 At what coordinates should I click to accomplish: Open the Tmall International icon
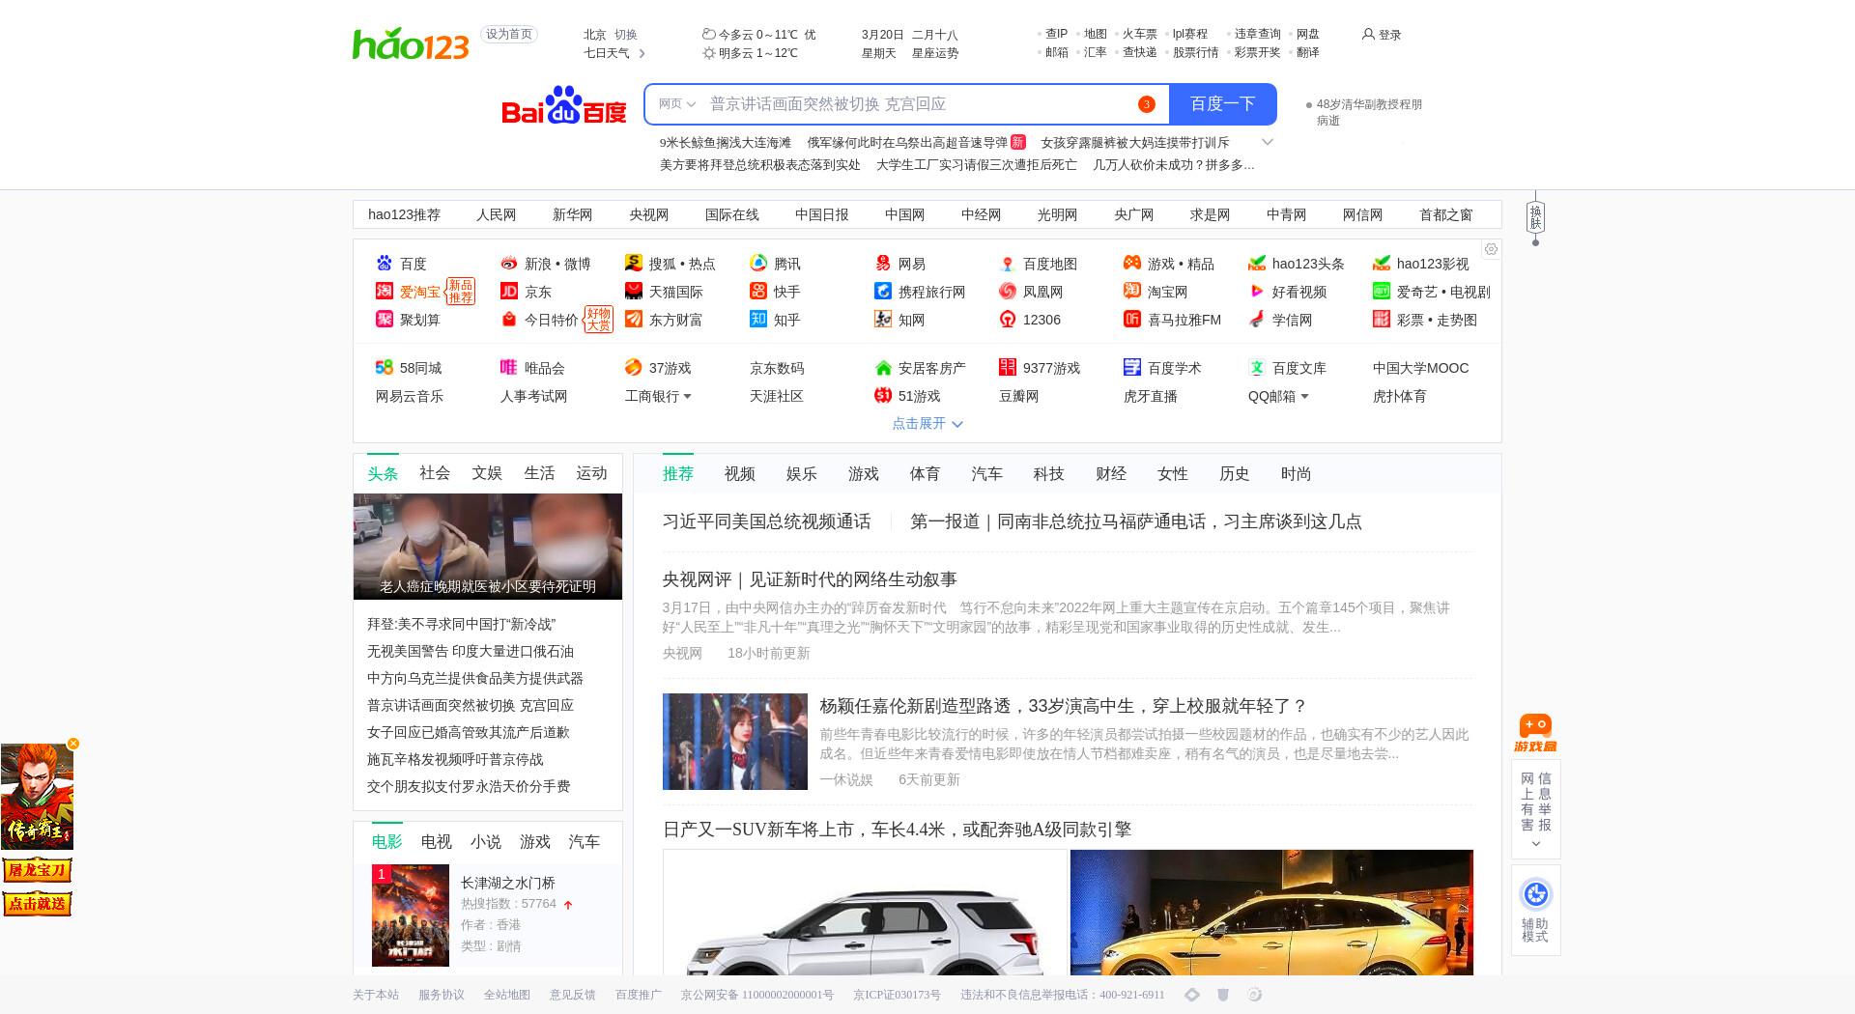[634, 292]
